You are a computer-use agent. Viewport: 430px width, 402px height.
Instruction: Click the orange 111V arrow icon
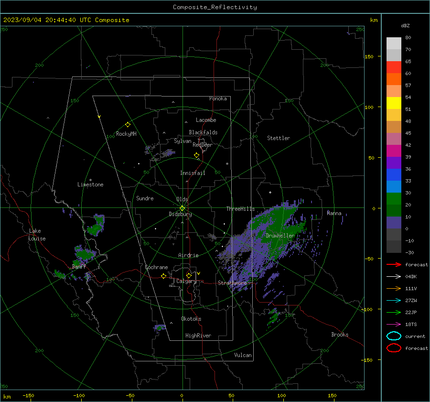pyautogui.click(x=394, y=288)
